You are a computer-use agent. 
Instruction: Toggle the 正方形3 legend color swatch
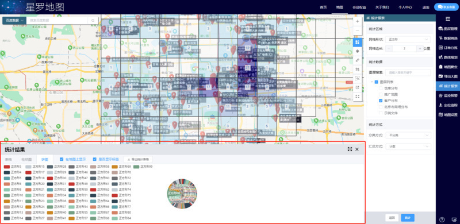point(7,167)
